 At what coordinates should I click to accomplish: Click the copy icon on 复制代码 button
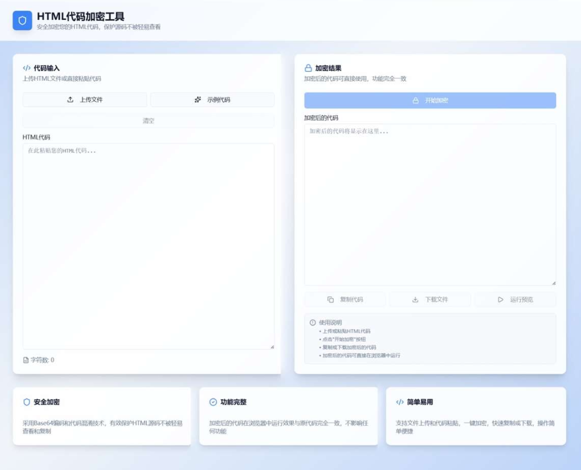[331, 300]
